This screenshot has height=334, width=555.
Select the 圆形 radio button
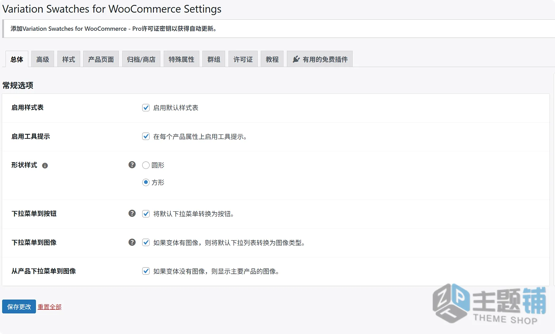click(146, 165)
